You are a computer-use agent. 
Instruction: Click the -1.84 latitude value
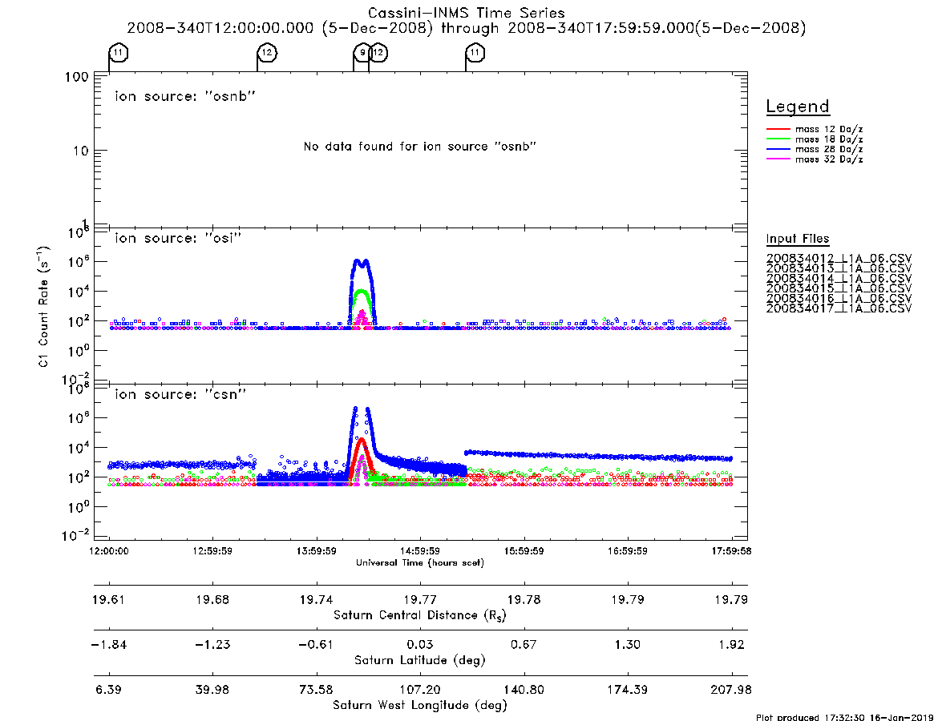[108, 645]
